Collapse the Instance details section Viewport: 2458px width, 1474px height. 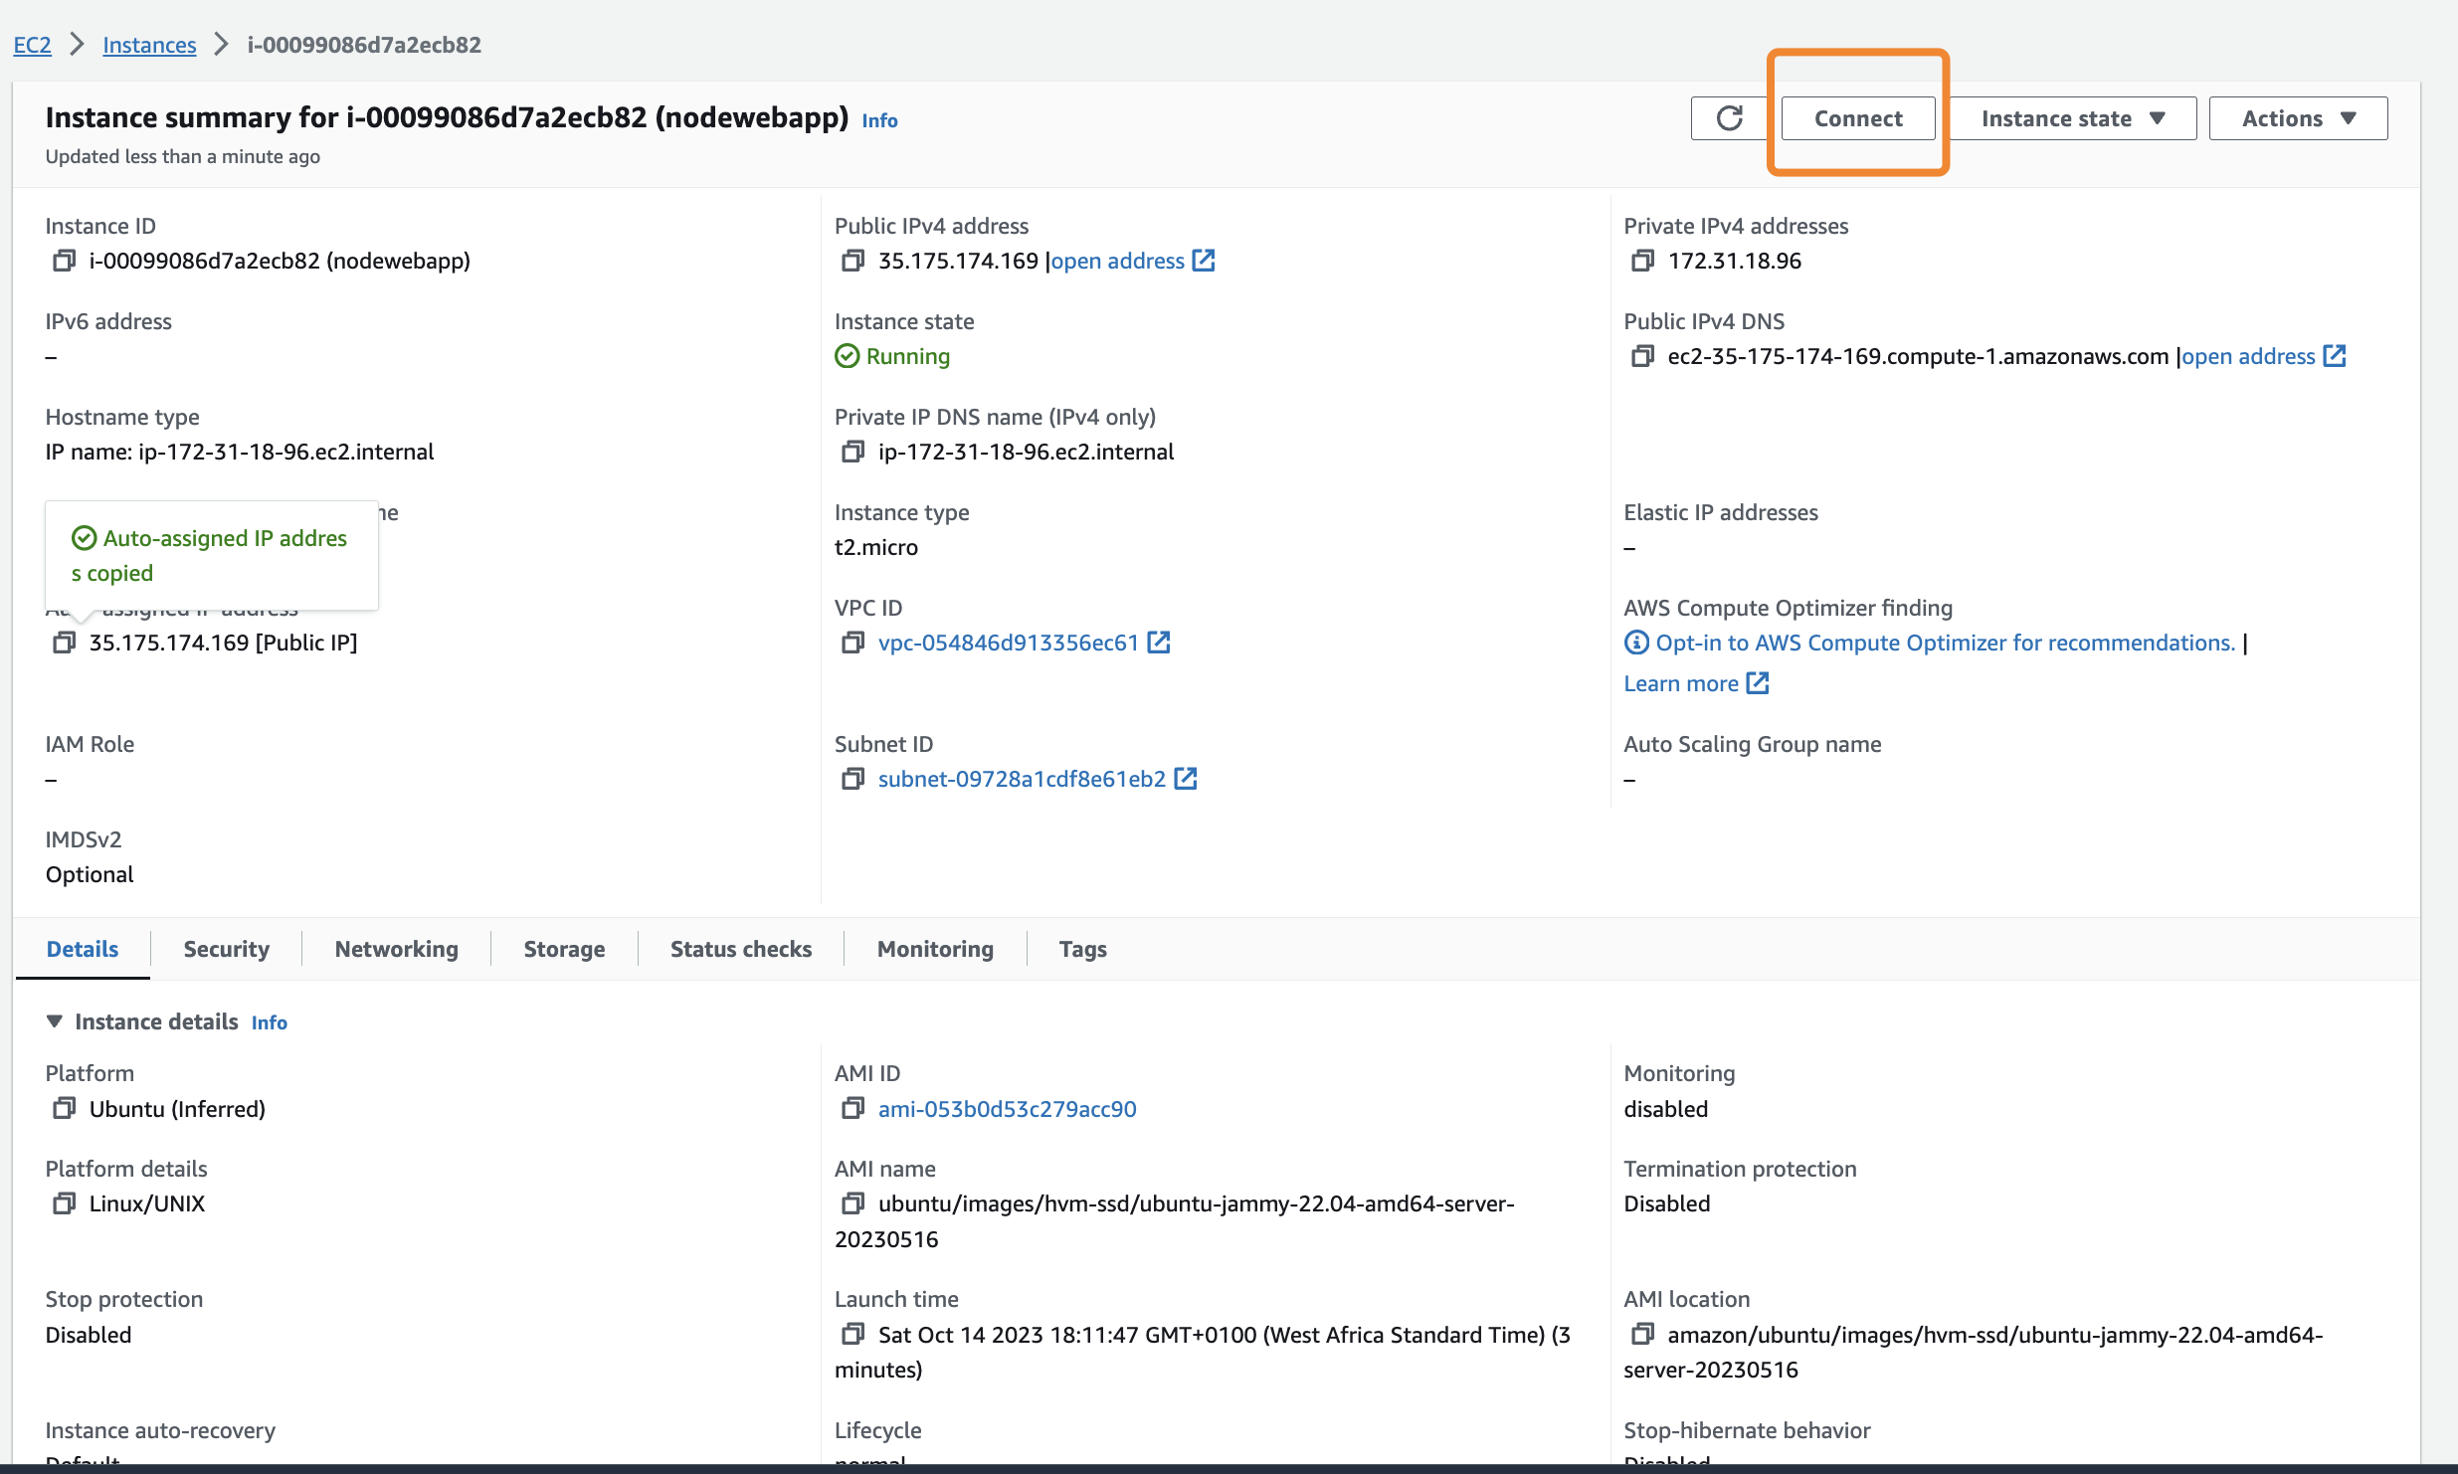(x=55, y=1021)
